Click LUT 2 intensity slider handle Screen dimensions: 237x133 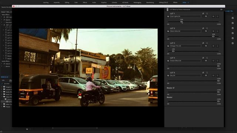(213, 37)
